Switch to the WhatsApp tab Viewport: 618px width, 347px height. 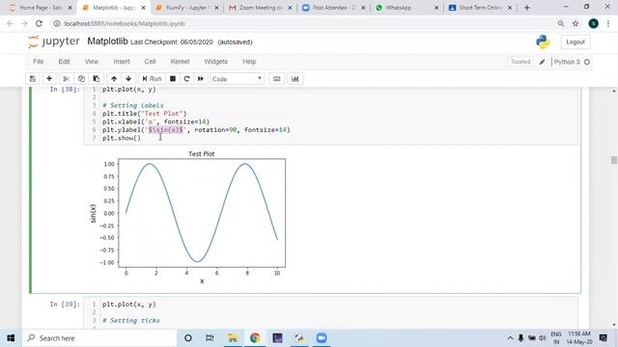pyautogui.click(x=407, y=8)
